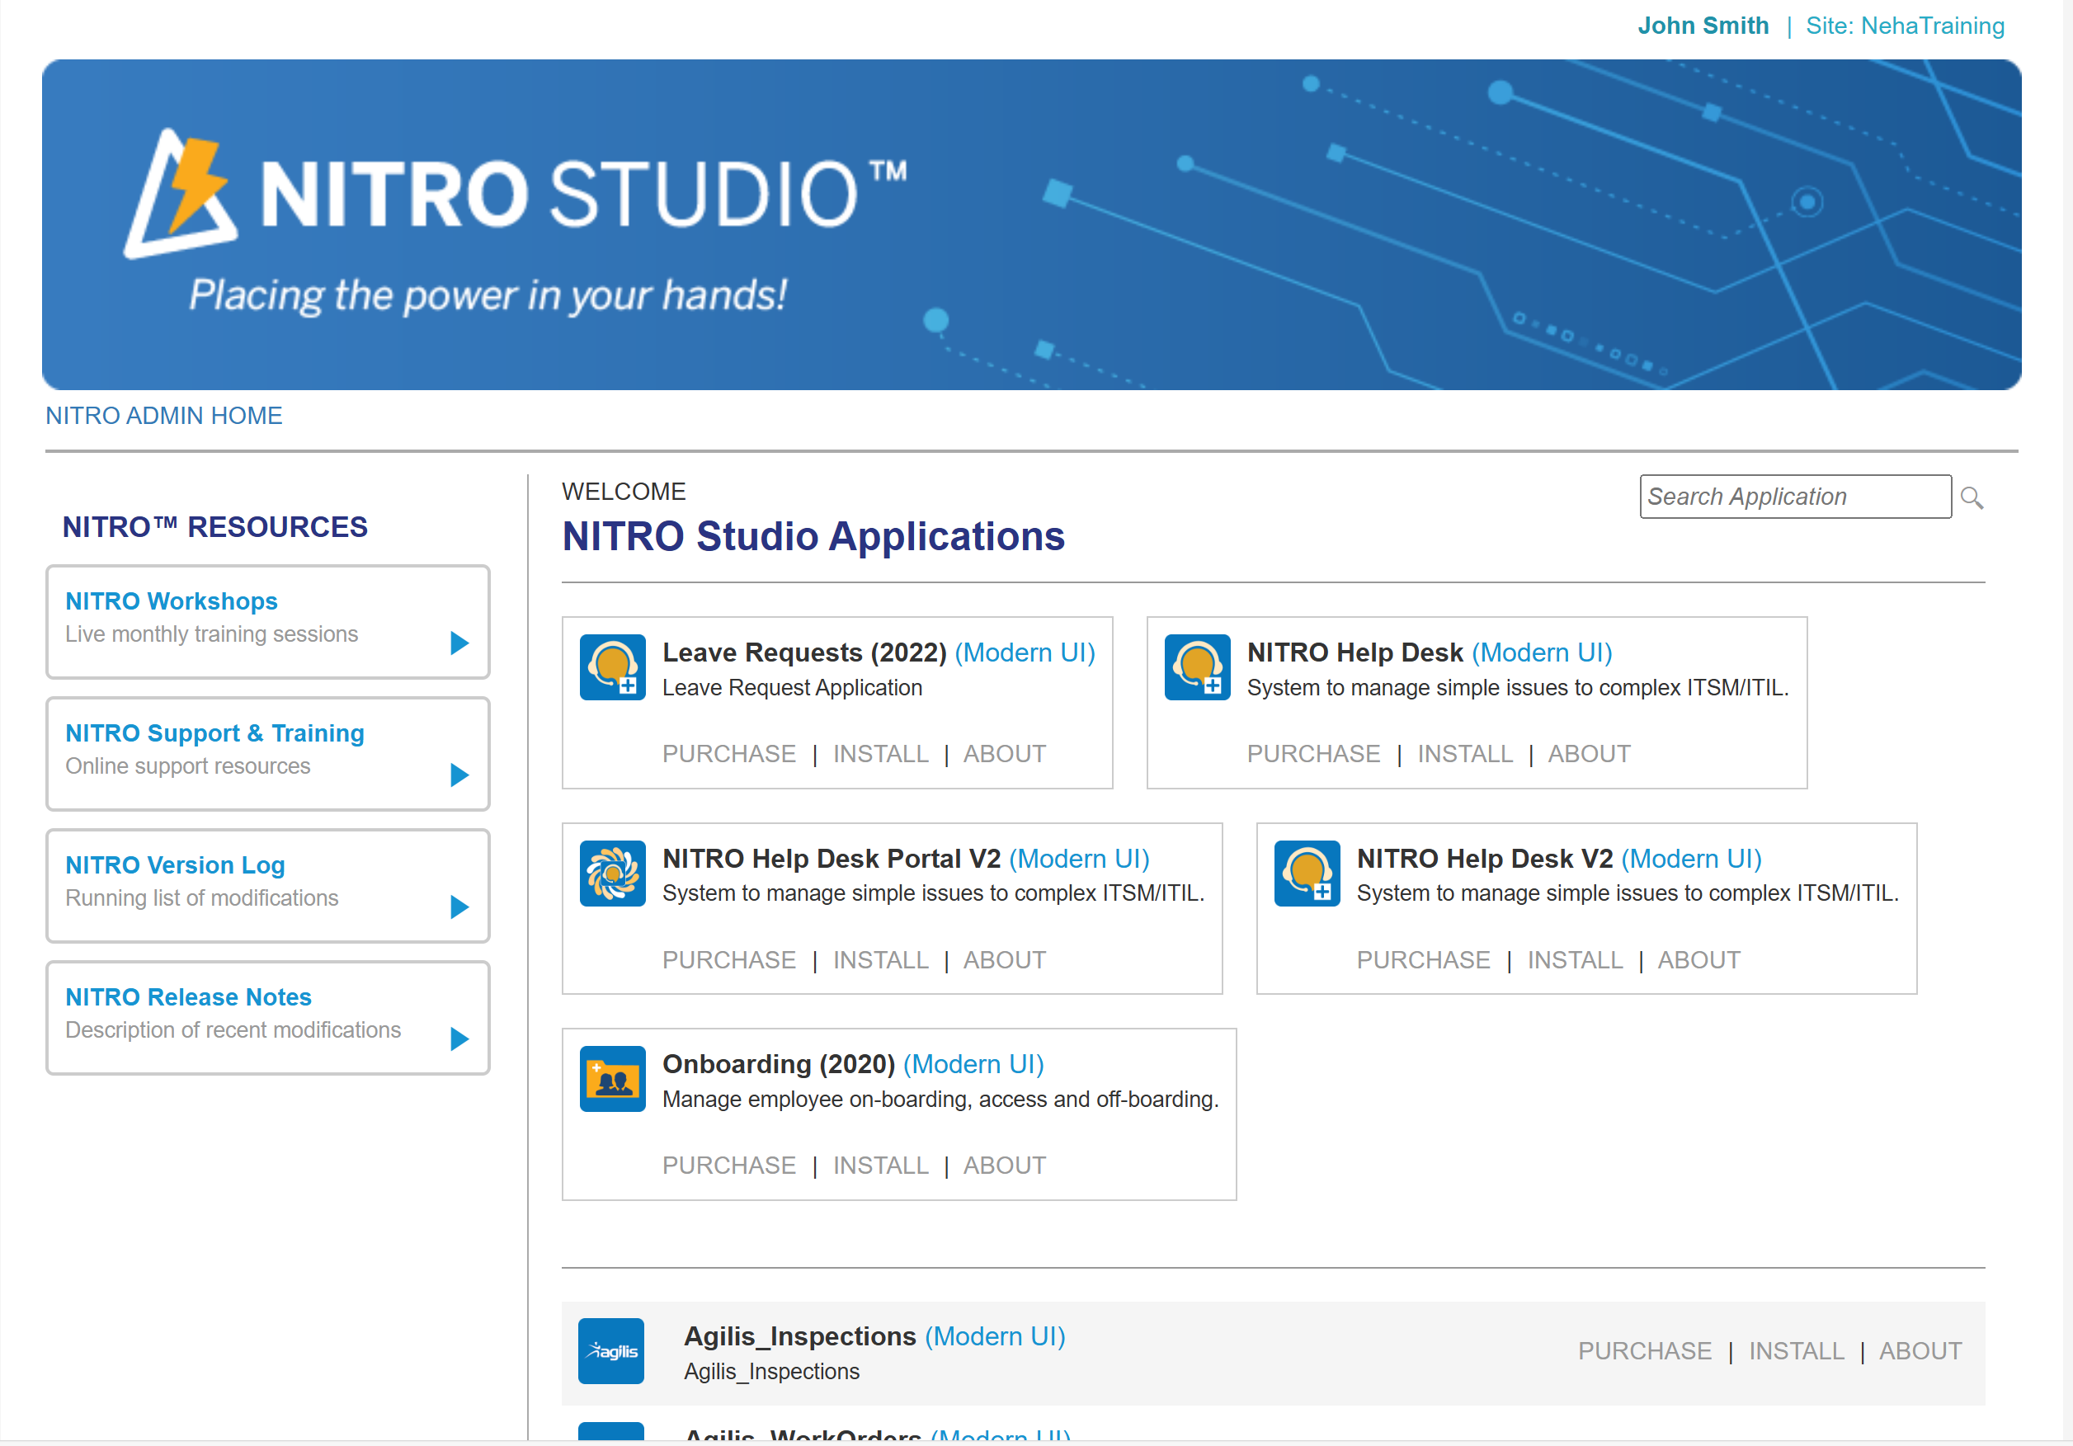Image resolution: width=2073 pixels, height=1446 pixels.
Task: Click 'Online support resources' text
Action: [188, 766]
